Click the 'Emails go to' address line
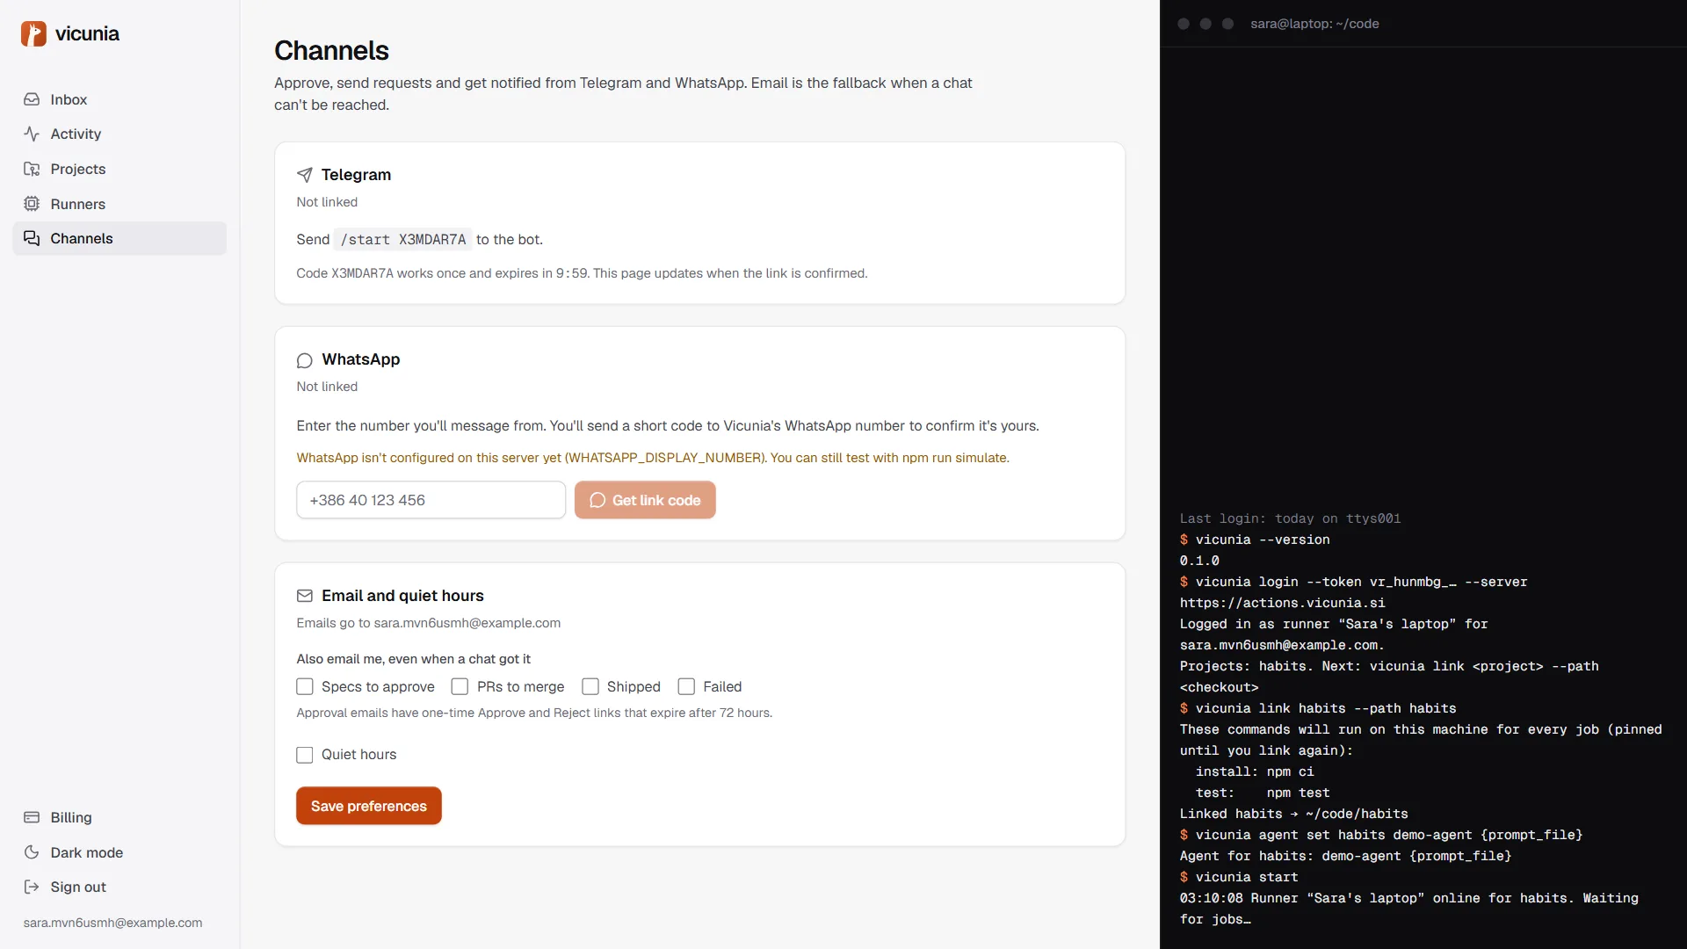The height and width of the screenshot is (949, 1687). (x=429, y=623)
